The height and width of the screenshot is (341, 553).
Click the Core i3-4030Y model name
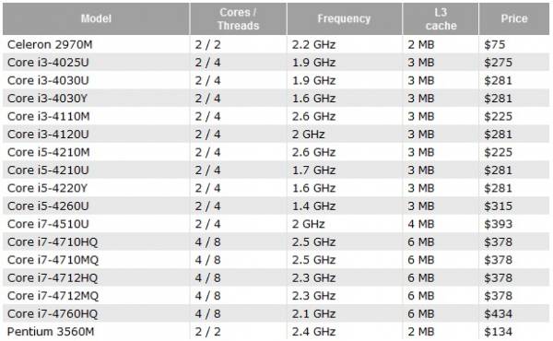[47, 99]
